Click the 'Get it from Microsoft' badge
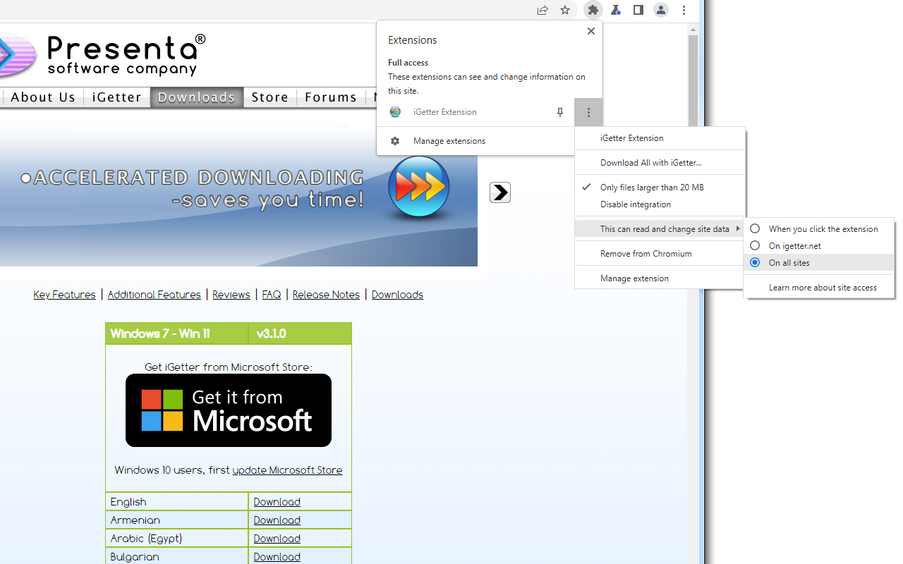The width and height of the screenshot is (903, 564). pyautogui.click(x=228, y=410)
